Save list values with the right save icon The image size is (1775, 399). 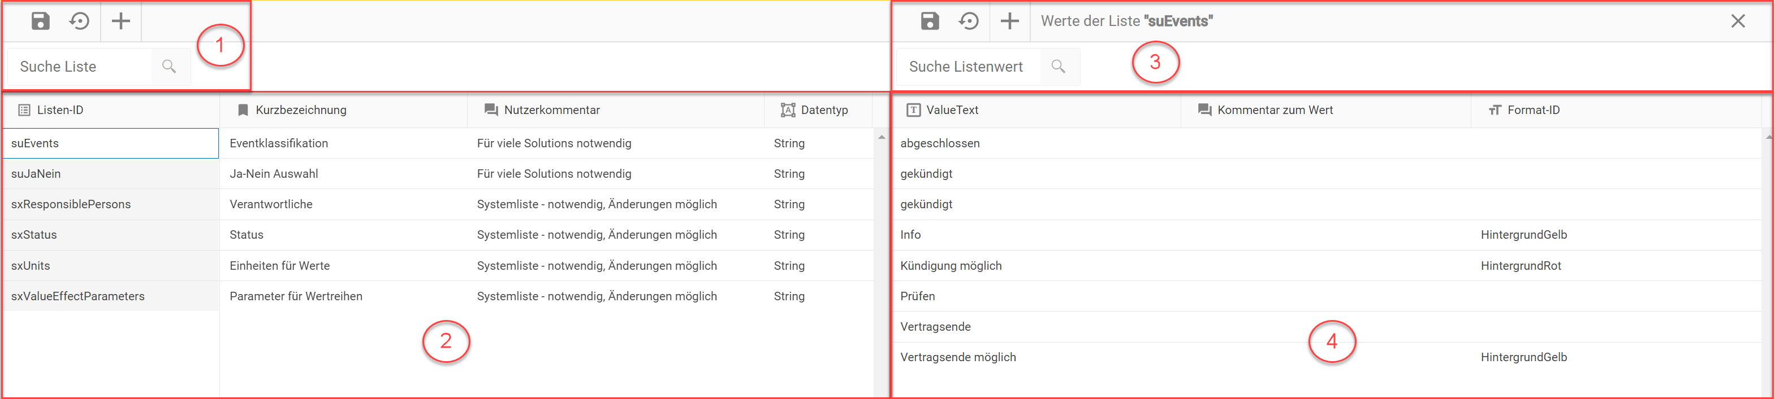pos(930,21)
